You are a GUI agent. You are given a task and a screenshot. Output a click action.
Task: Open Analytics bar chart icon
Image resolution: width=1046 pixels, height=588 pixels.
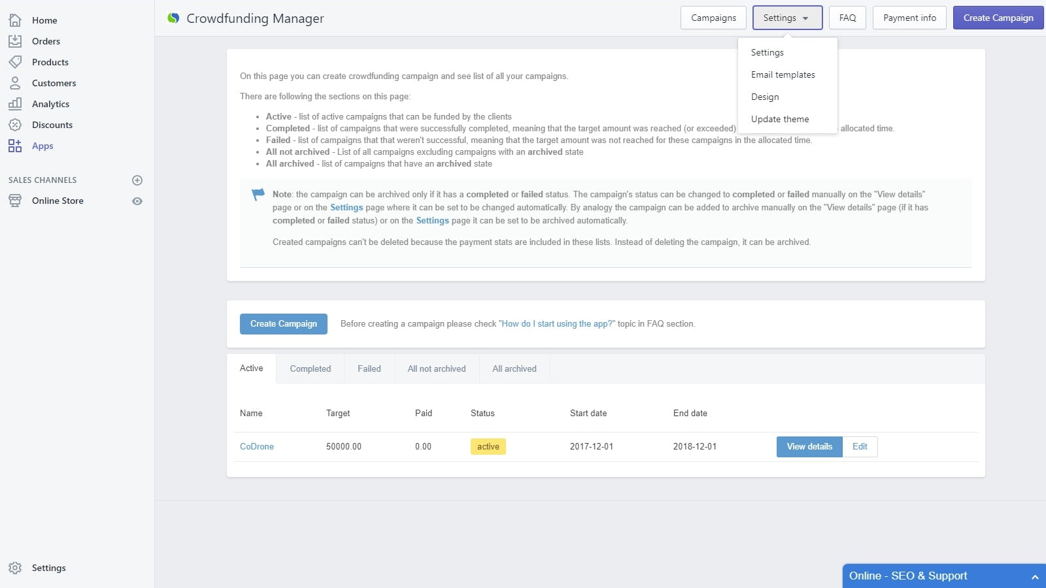click(x=15, y=104)
